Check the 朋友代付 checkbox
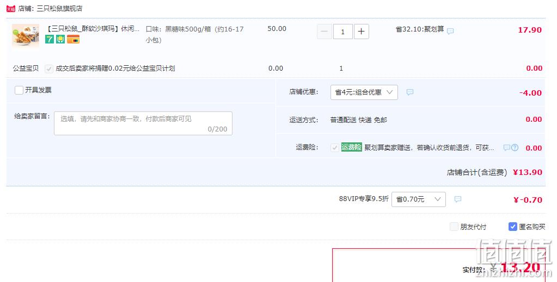 point(454,227)
